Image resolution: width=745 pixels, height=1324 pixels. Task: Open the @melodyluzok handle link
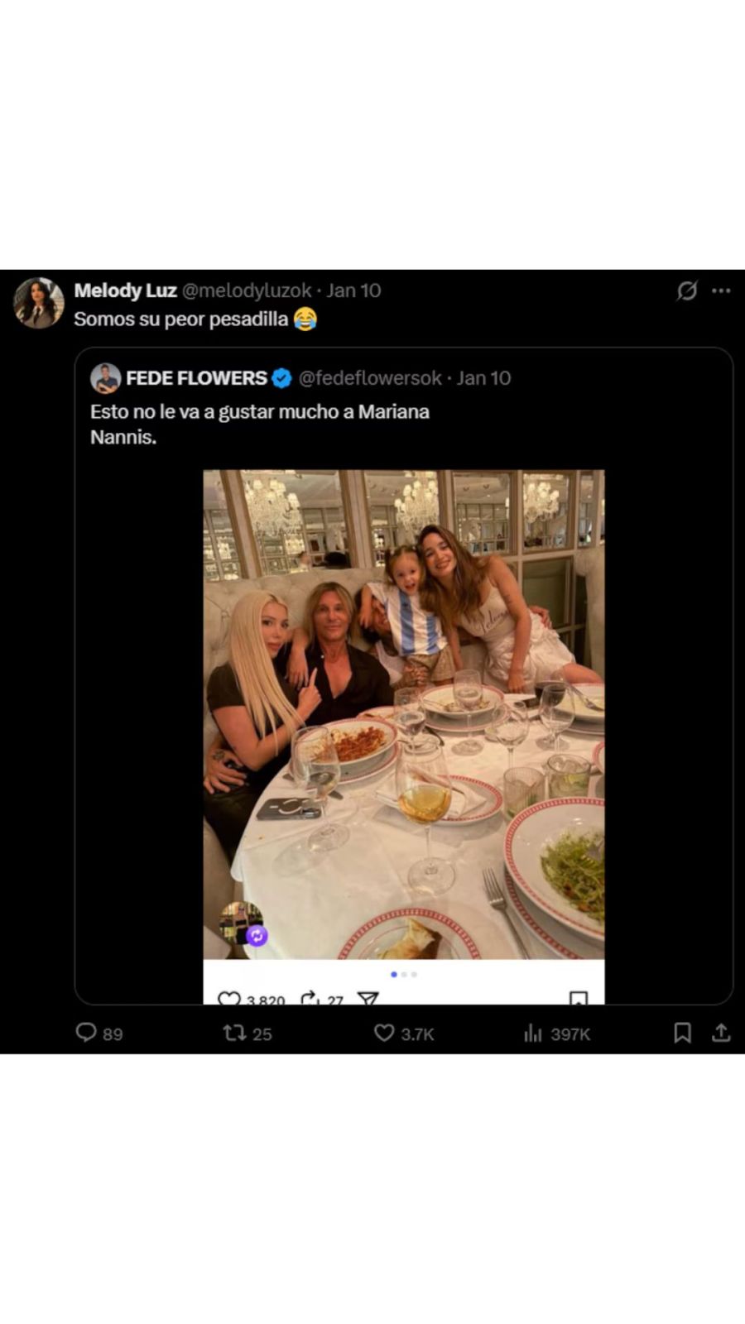(246, 290)
